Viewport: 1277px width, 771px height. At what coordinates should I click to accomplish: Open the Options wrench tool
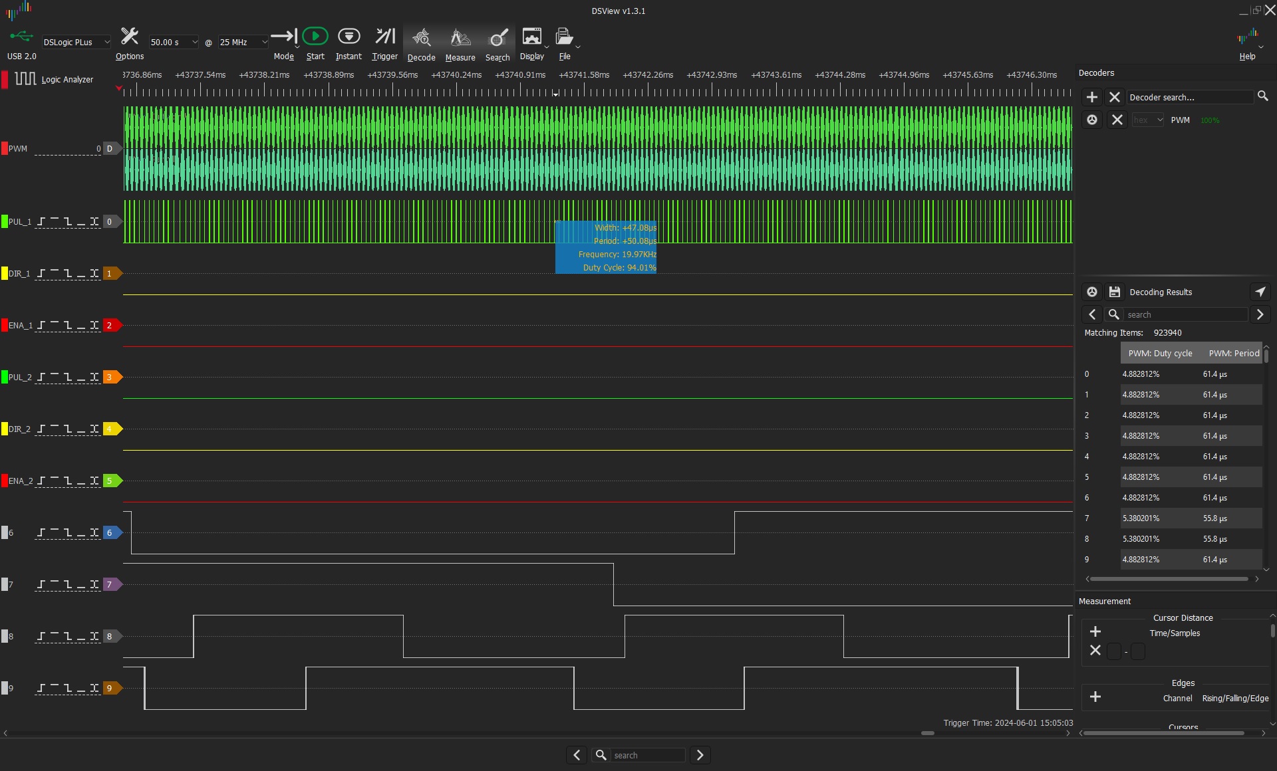[x=129, y=37]
